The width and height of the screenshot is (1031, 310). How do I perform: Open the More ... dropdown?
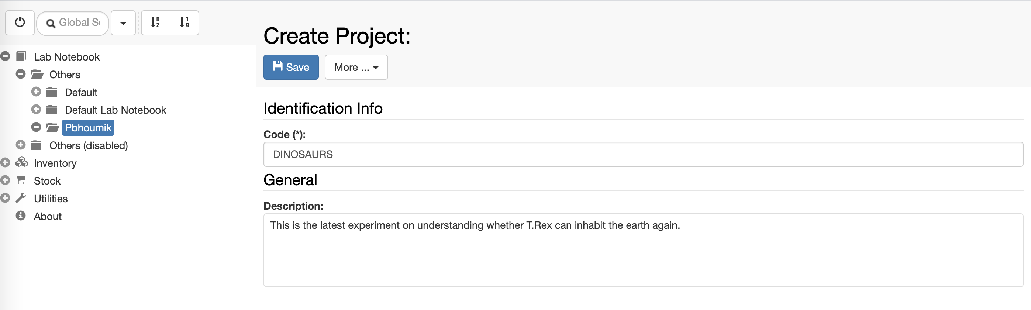pos(356,67)
